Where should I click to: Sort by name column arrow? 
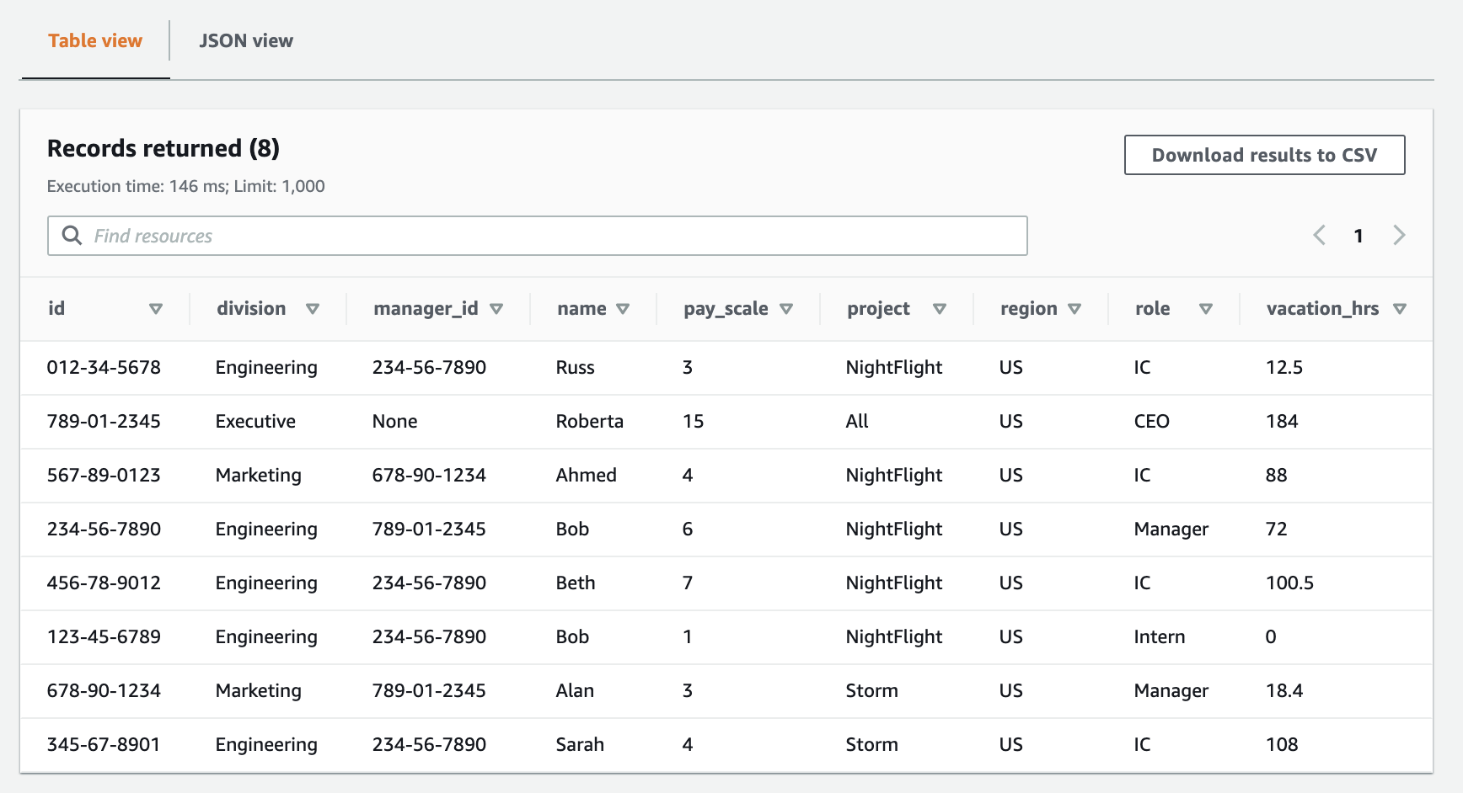[623, 309]
